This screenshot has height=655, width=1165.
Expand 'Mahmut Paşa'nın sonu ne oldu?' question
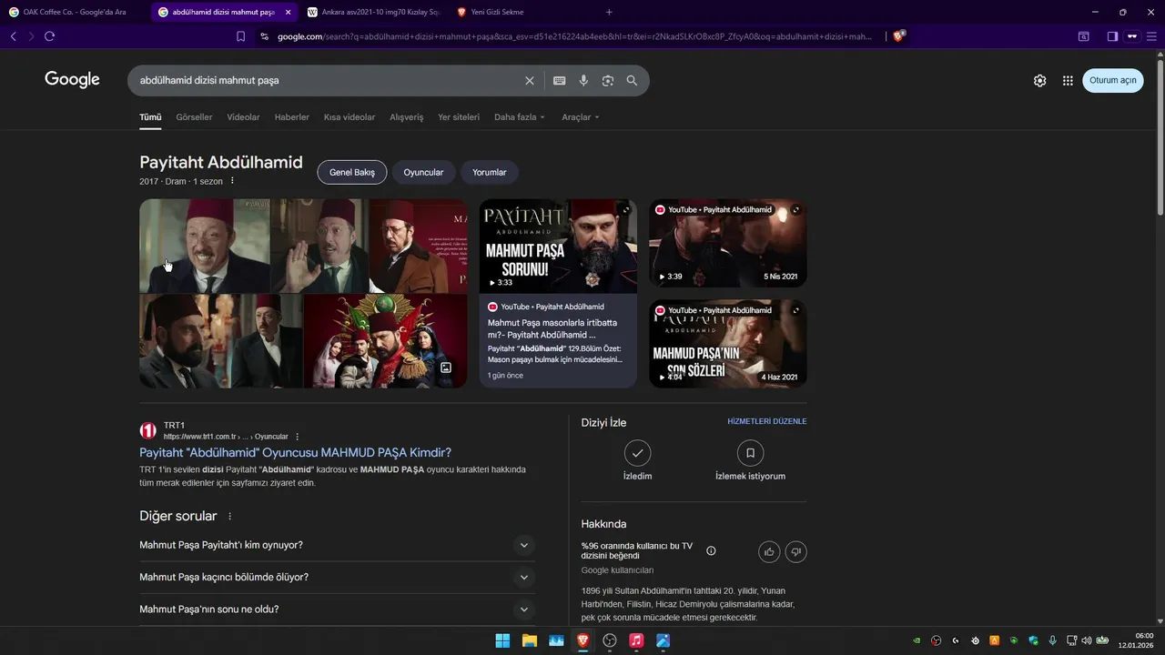pyautogui.click(x=337, y=610)
